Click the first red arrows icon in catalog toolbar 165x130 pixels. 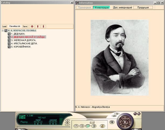click(32, 26)
